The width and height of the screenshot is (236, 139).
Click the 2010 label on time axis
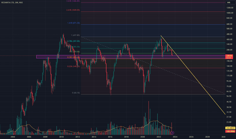[x=62, y=137]
